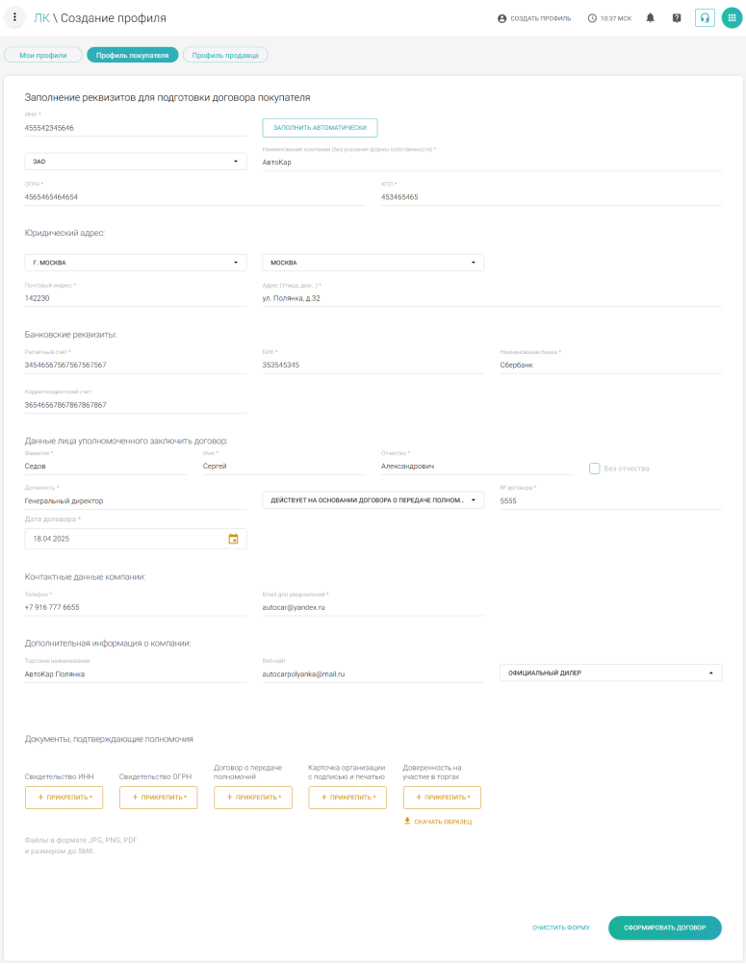Open the green apps grid icon
This screenshot has width=746, height=964.
coord(731,18)
